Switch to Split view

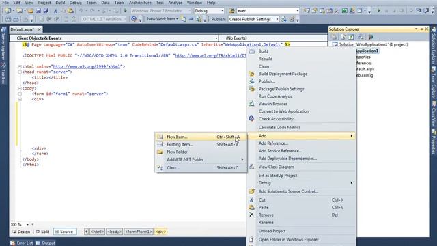pos(42,232)
